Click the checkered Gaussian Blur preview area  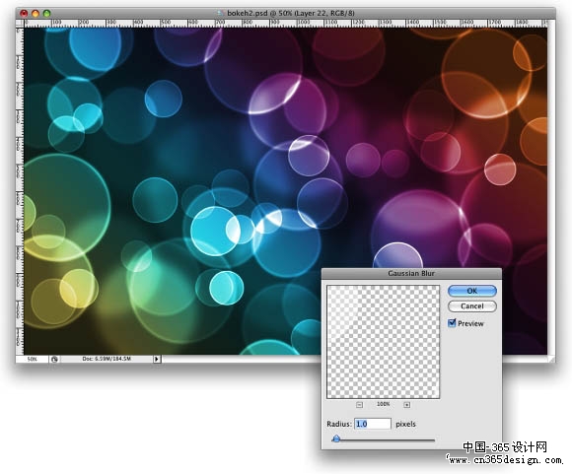(x=383, y=342)
